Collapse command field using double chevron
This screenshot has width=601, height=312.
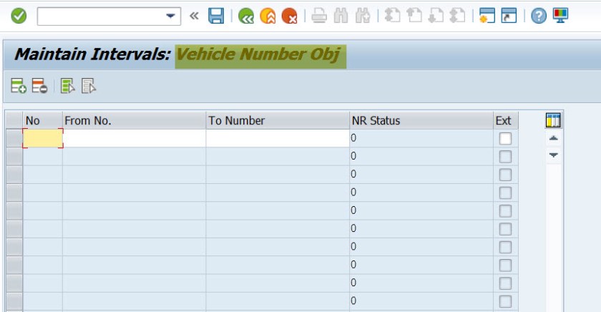click(x=194, y=16)
